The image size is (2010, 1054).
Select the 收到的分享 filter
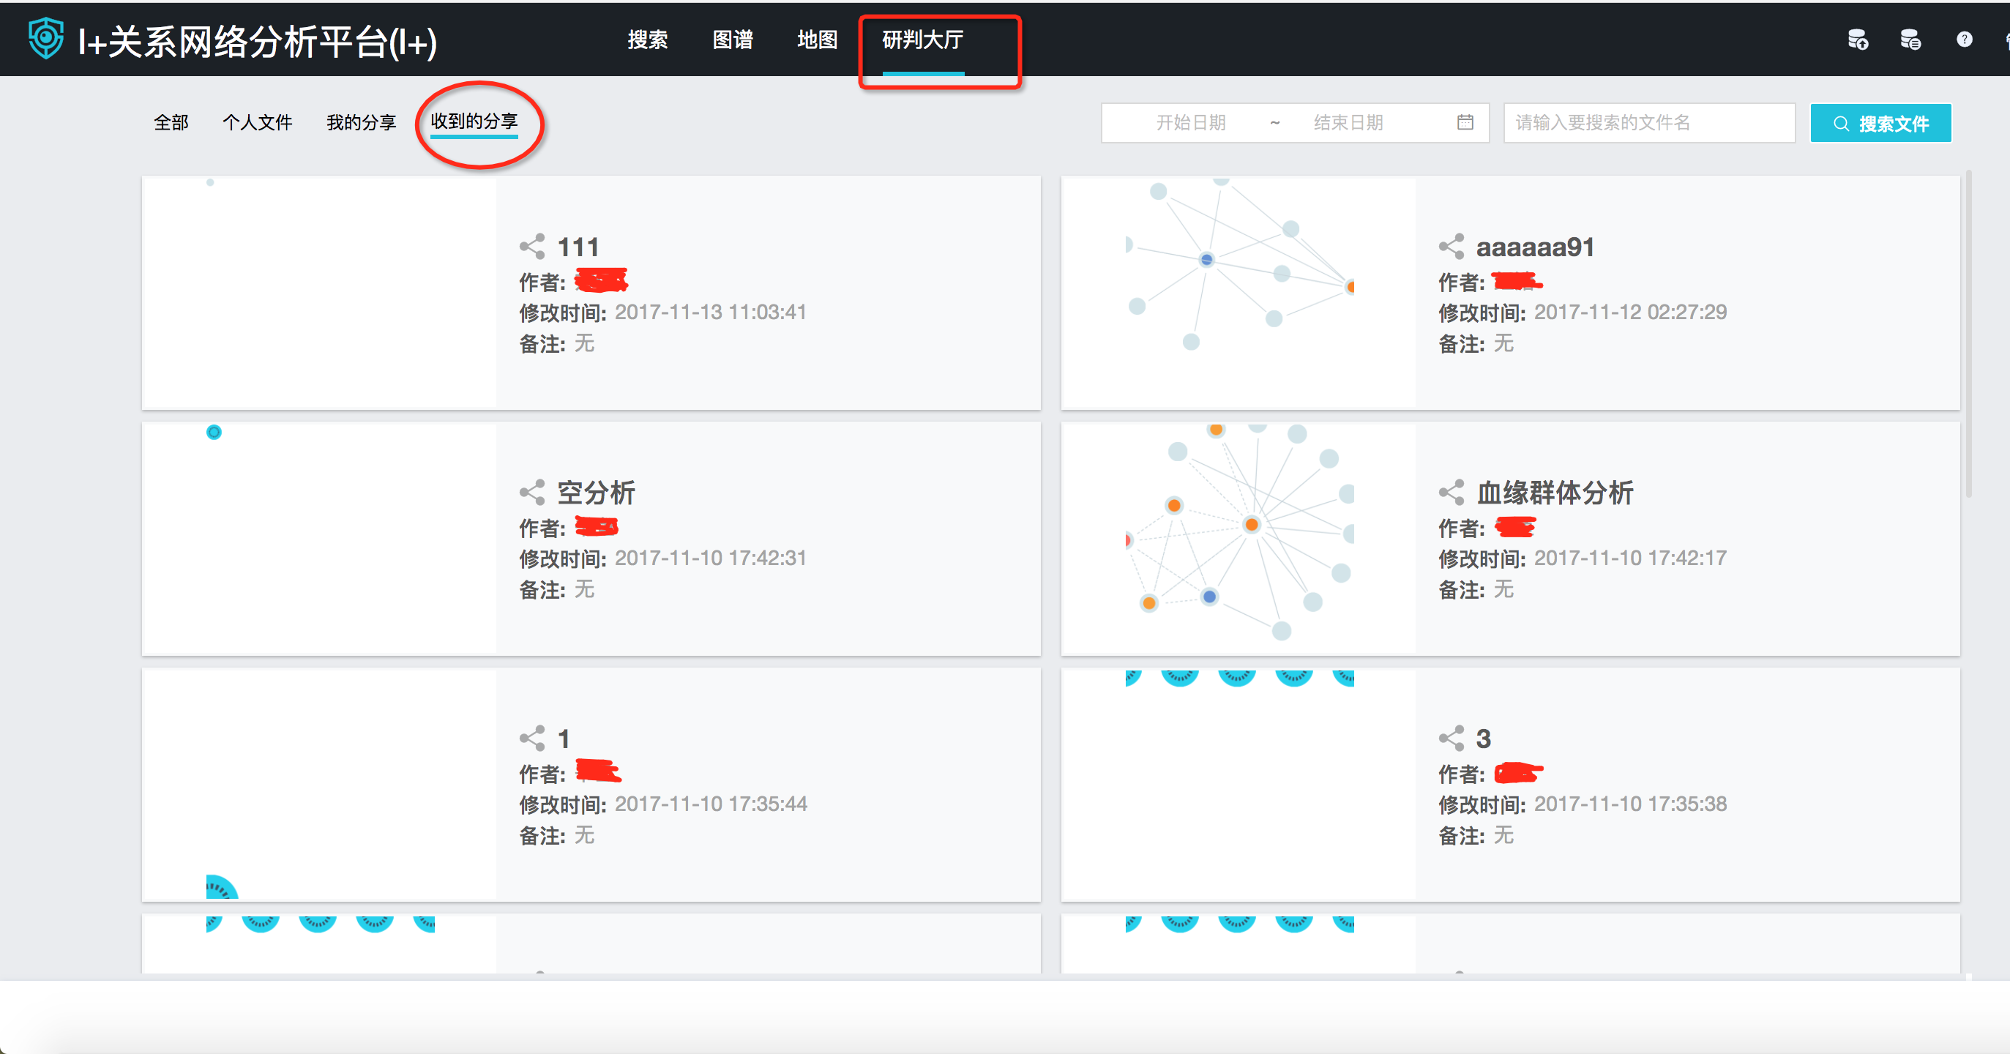474,121
